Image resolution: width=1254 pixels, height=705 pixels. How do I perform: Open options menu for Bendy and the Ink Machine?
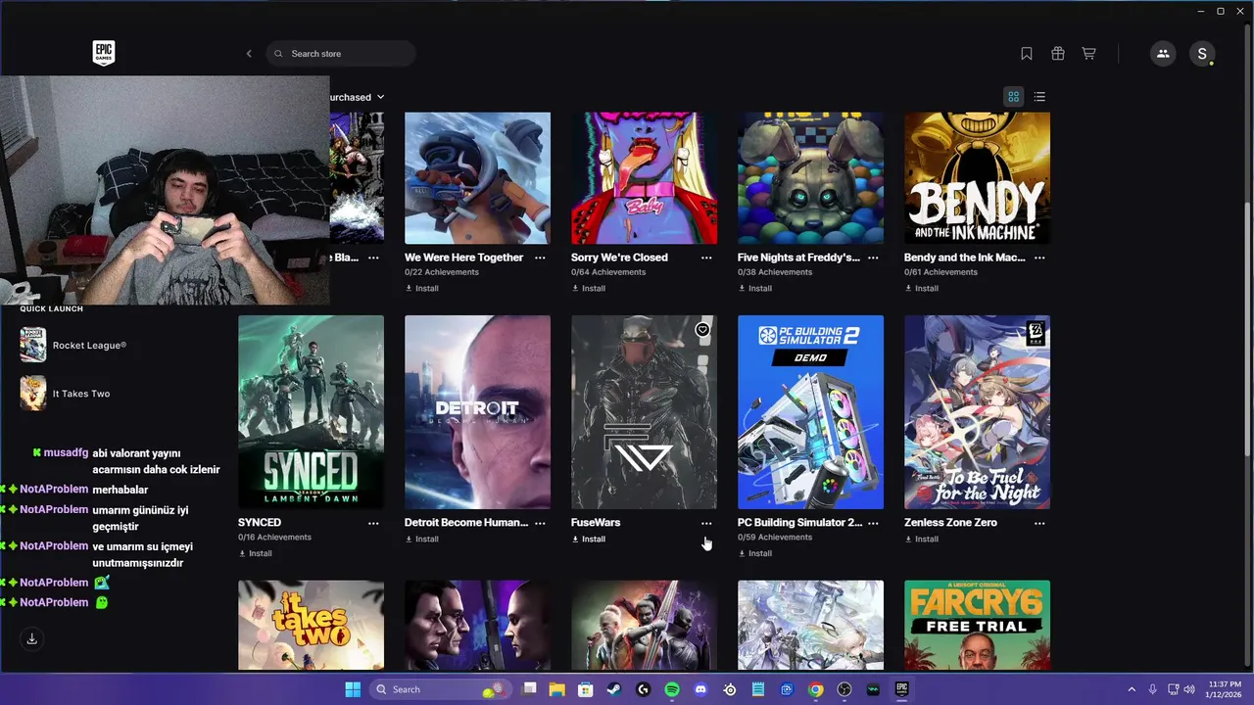tap(1039, 258)
